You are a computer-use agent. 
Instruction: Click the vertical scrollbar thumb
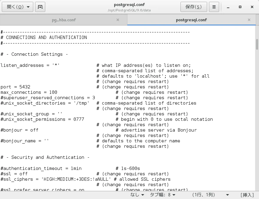(257, 44)
